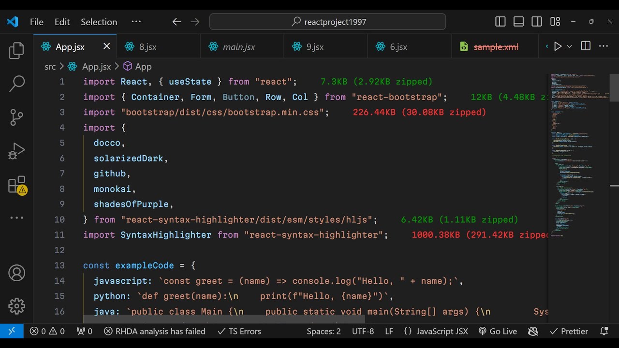Show tabs to the left chevron
Screen dimensions: 619x348
click(547, 46)
